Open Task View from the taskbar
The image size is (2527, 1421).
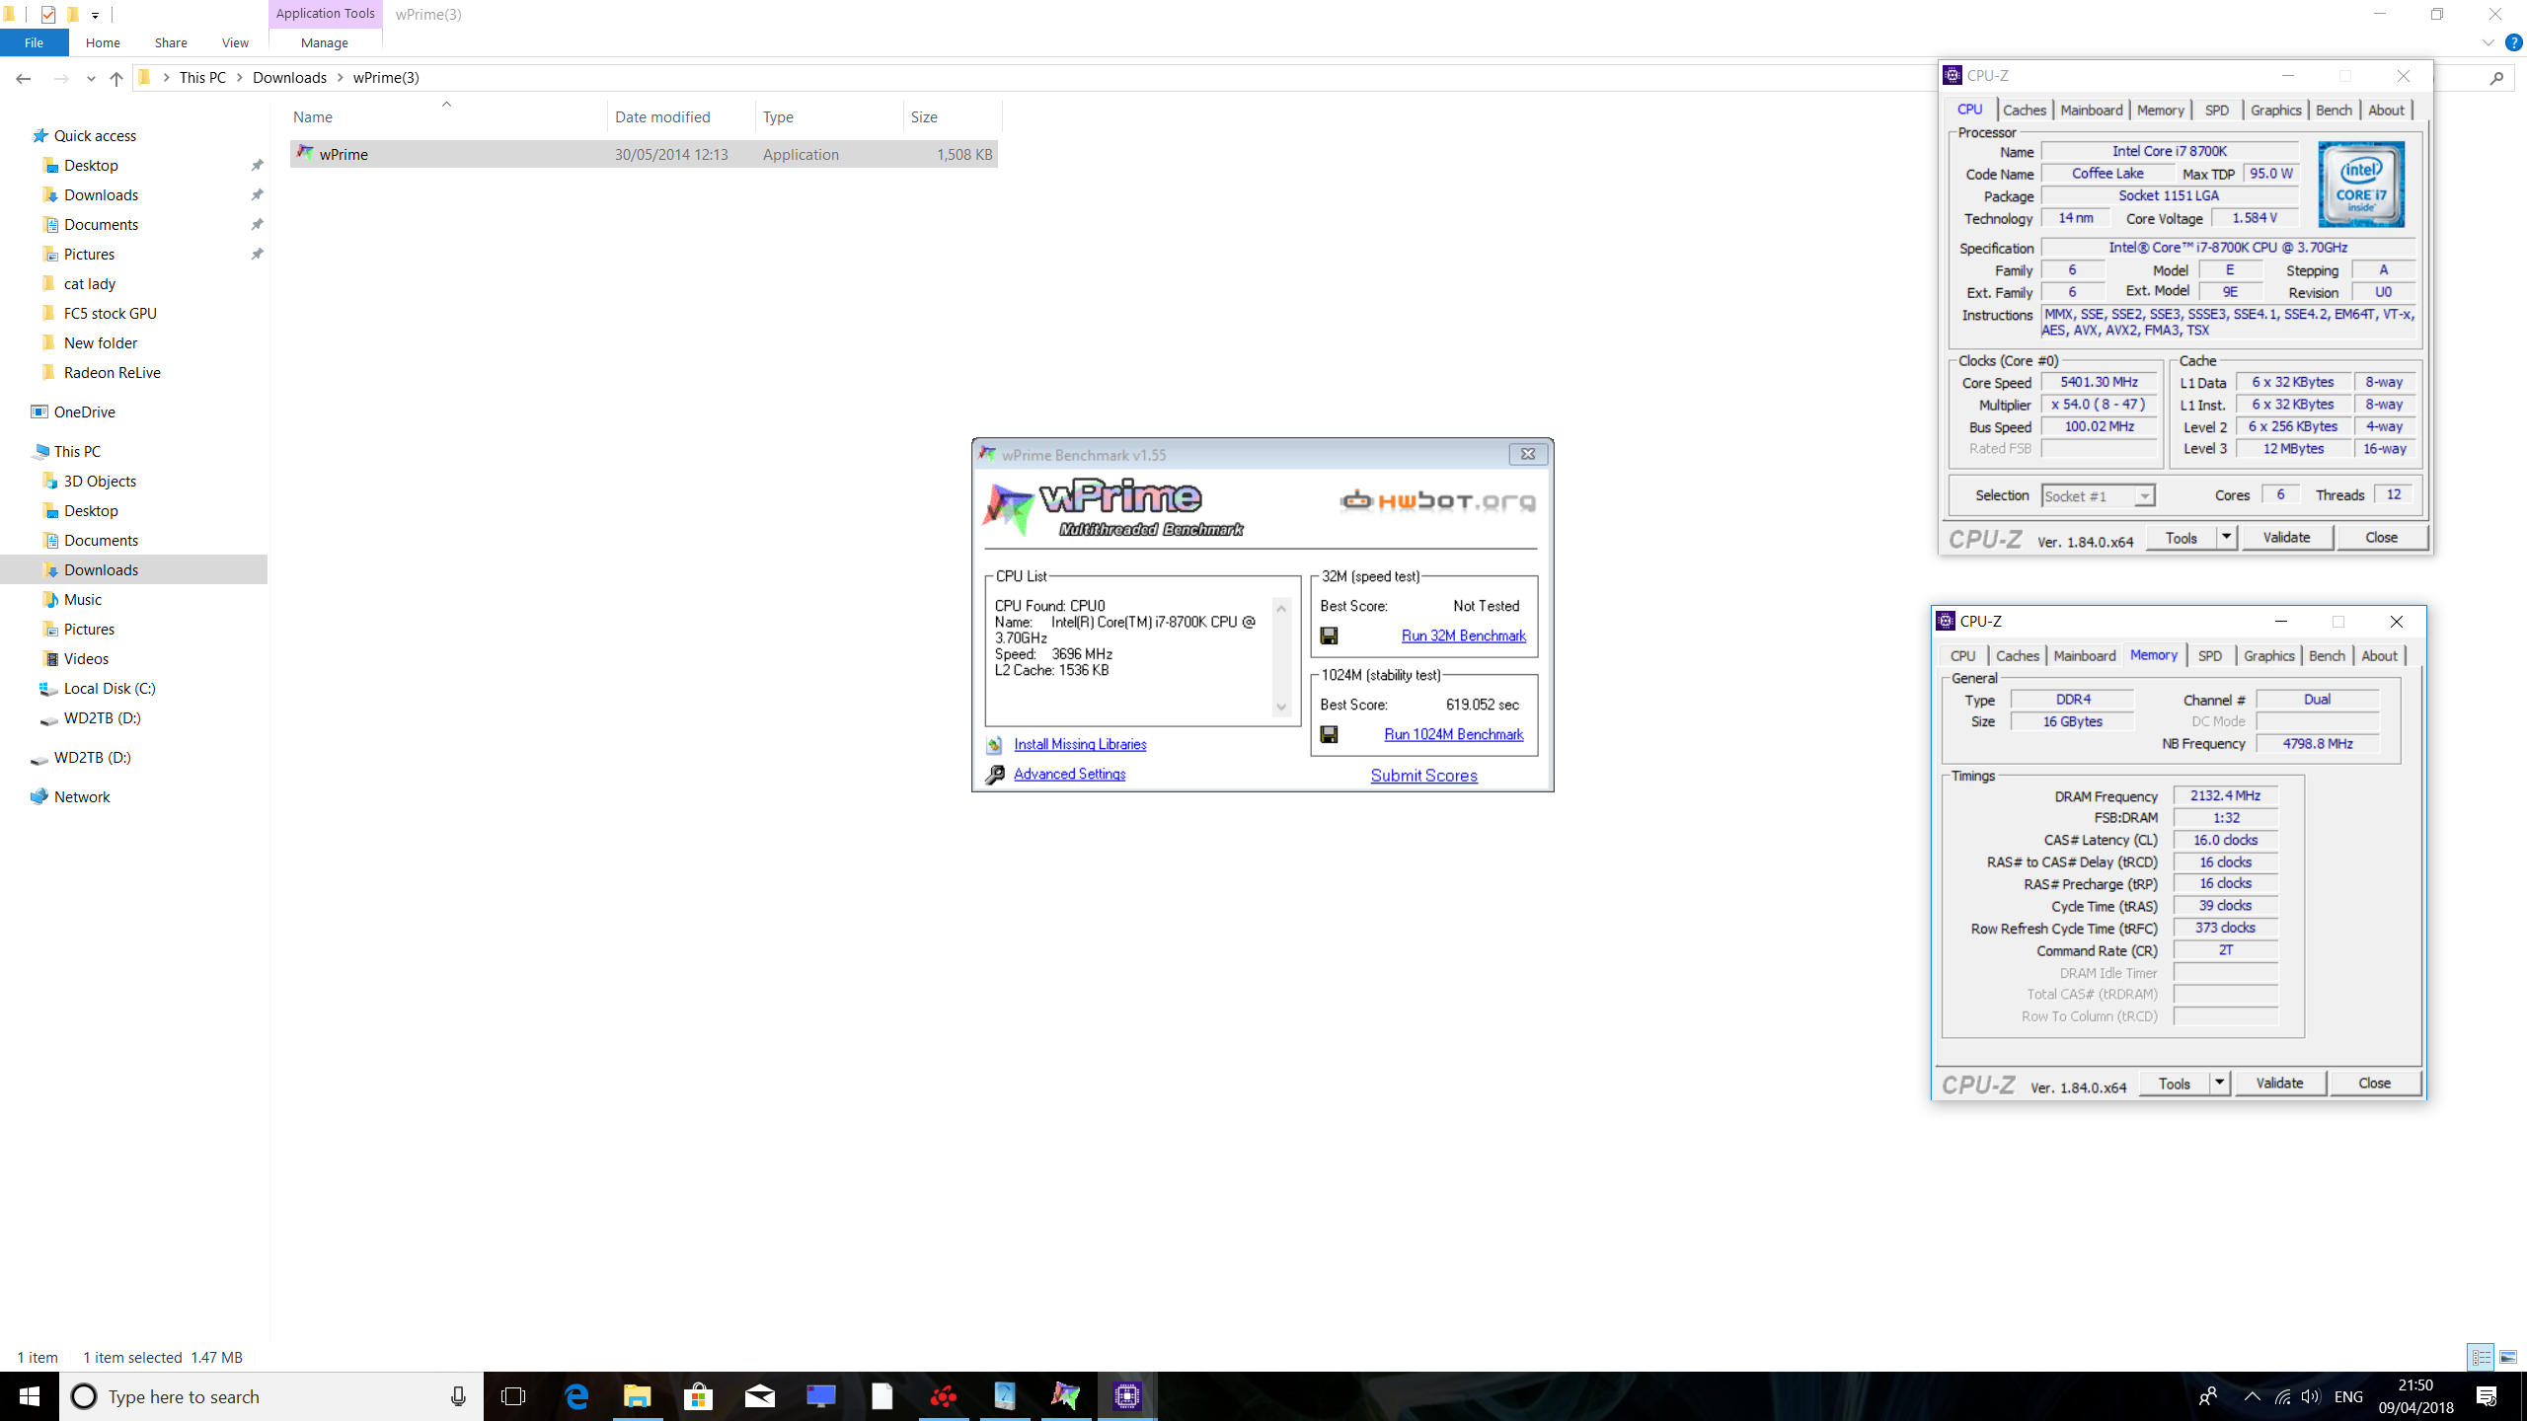point(513,1396)
